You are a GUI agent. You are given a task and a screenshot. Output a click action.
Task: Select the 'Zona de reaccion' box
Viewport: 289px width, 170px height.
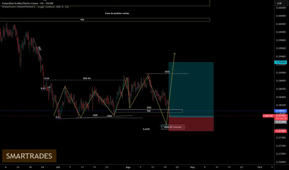tap(173, 127)
